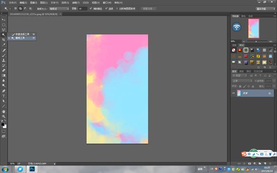Reset default foreground background colors
Screen dimensions: 277x173
point(2,120)
